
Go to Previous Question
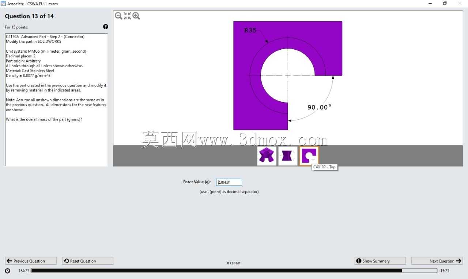(x=31, y=261)
